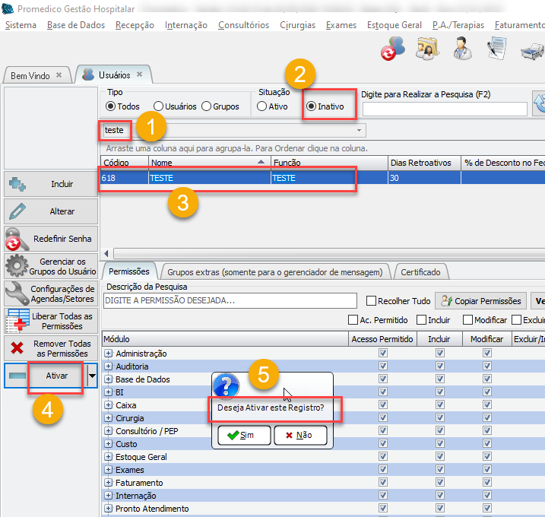Open the Cirurgias menu
Screen dimensions: 545x517
point(297,25)
